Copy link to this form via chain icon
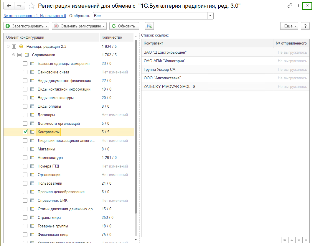The height and width of the screenshot is (246, 315). [289, 6]
